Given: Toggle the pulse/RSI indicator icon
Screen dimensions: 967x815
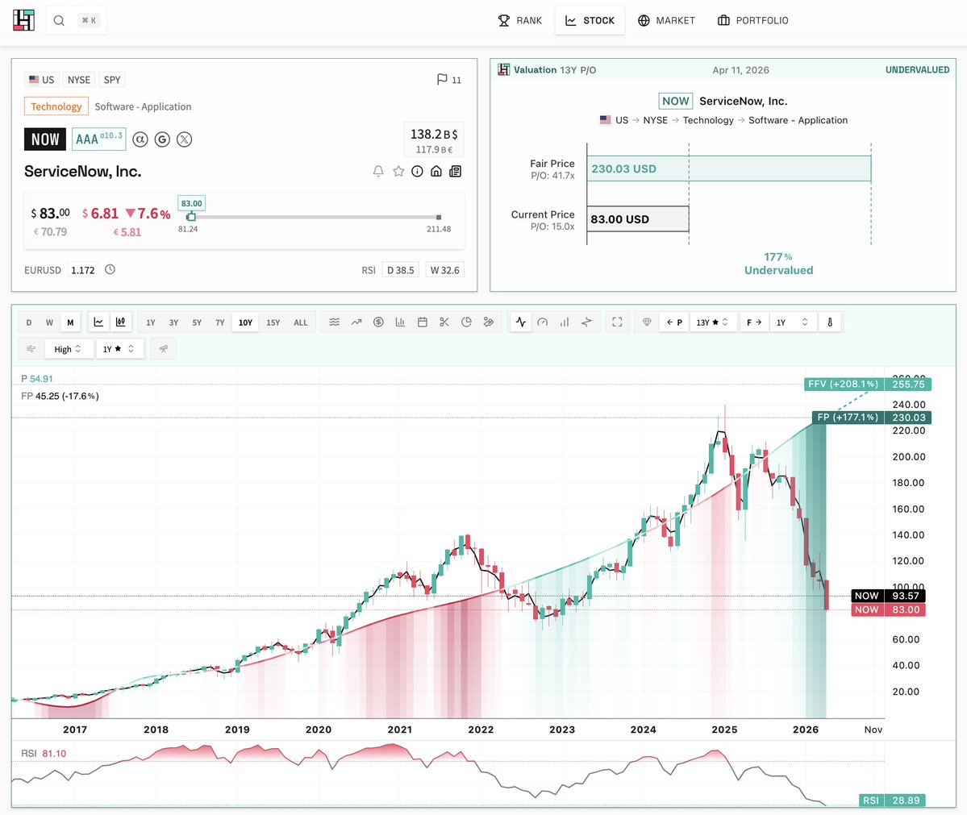Looking at the screenshot, I should pos(521,322).
